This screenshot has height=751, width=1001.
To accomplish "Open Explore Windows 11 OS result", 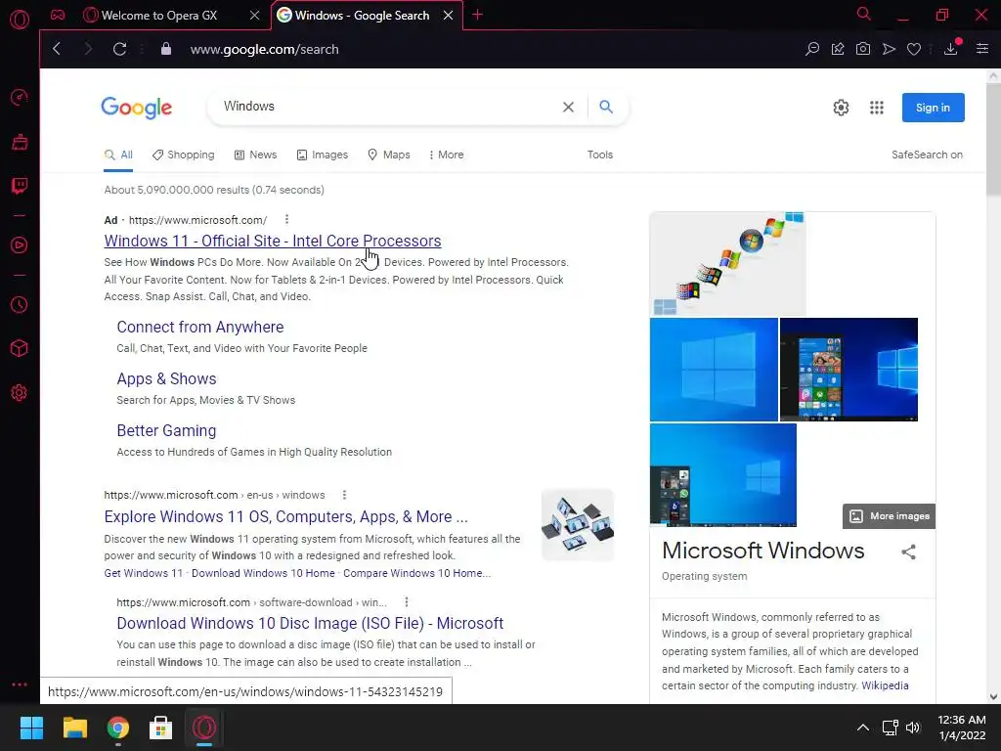I will (286, 516).
